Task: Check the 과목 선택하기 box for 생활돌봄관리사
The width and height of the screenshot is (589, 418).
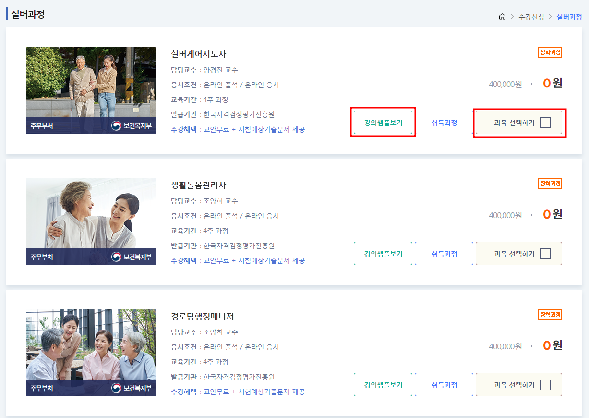Action: coord(545,253)
